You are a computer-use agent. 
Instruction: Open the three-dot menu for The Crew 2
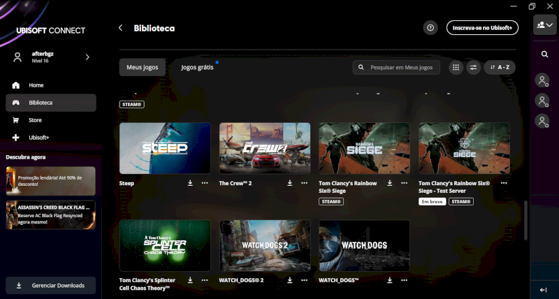pyautogui.click(x=305, y=183)
